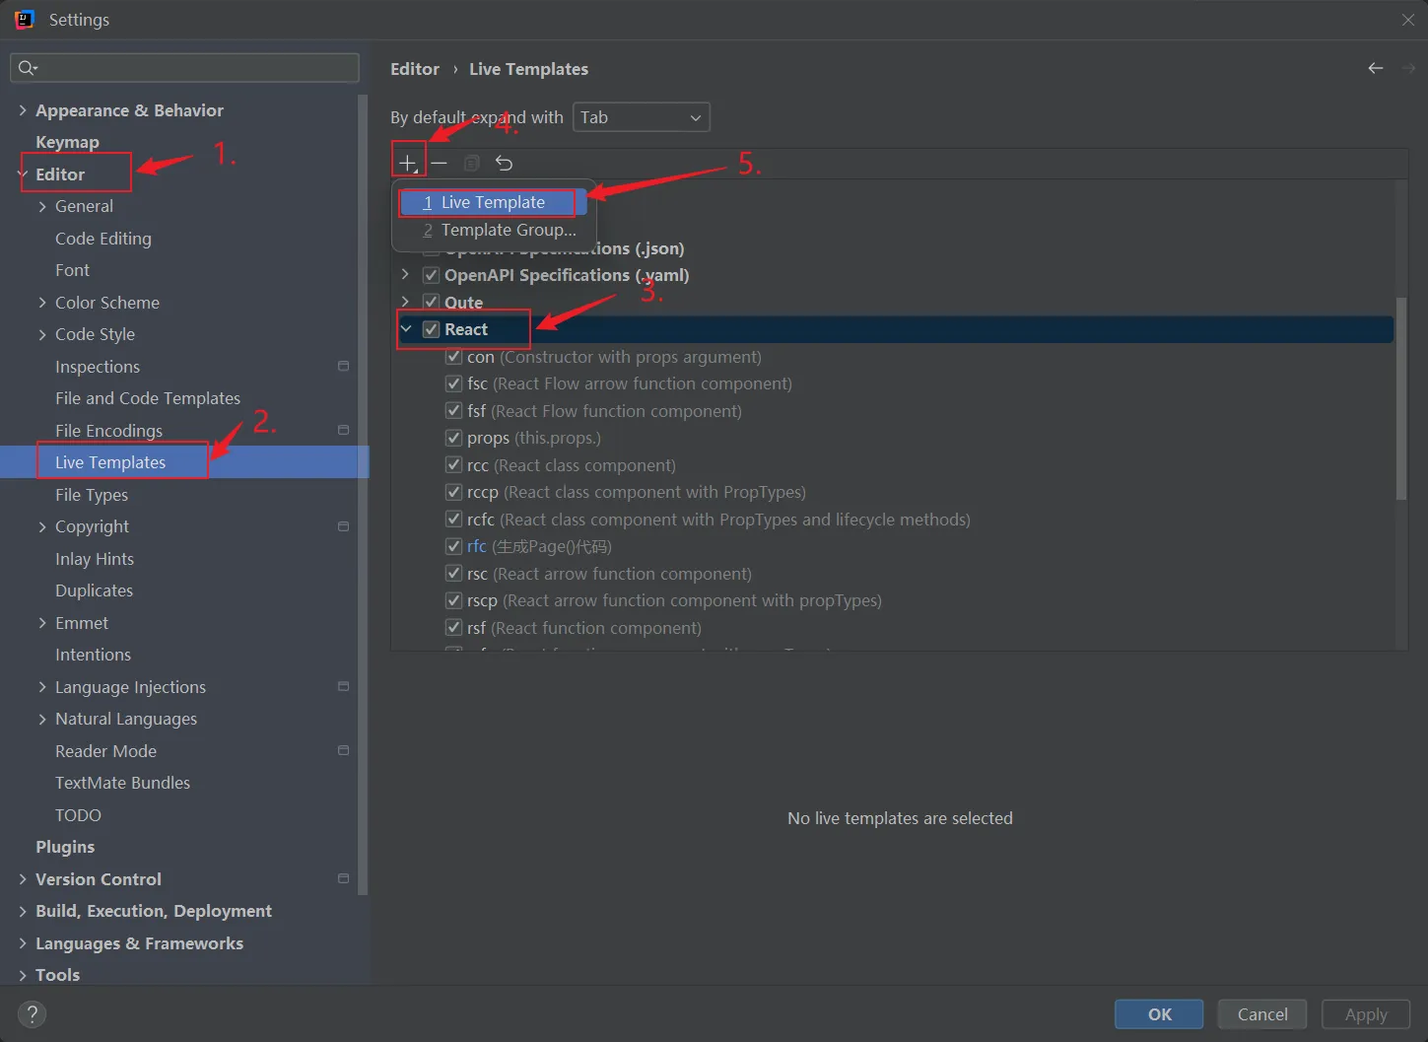Toggle OpenAPI Specifications (.yaml) checkbox
This screenshot has width=1428, height=1042.
(x=431, y=275)
